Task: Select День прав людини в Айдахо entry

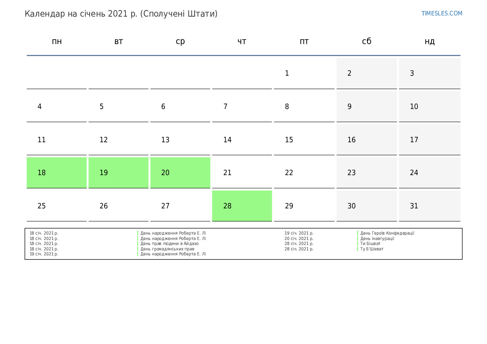Action: pos(169,244)
